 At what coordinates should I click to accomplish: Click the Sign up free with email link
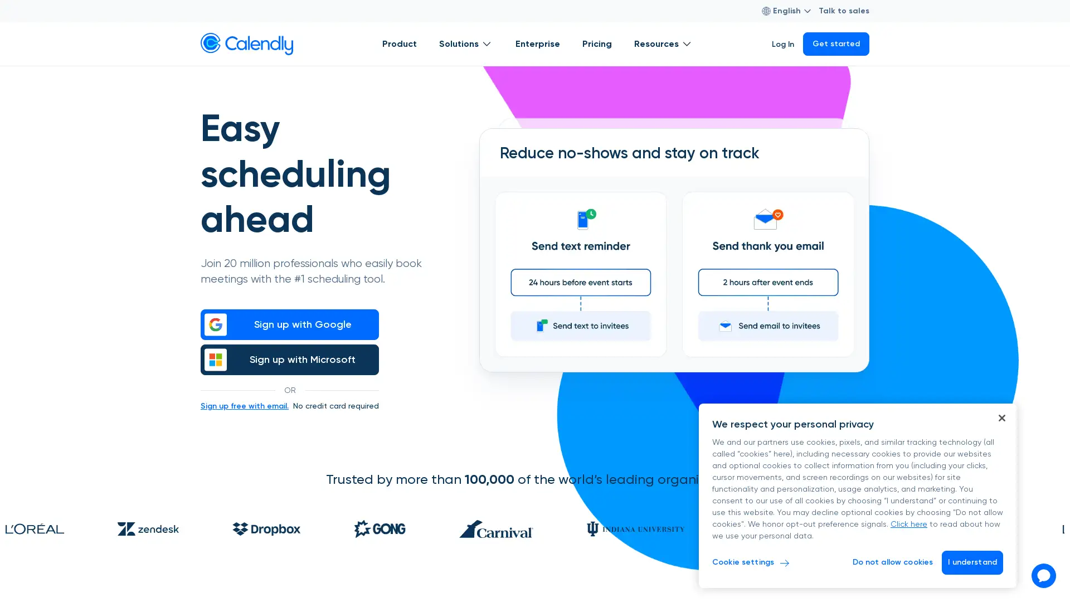pos(244,406)
